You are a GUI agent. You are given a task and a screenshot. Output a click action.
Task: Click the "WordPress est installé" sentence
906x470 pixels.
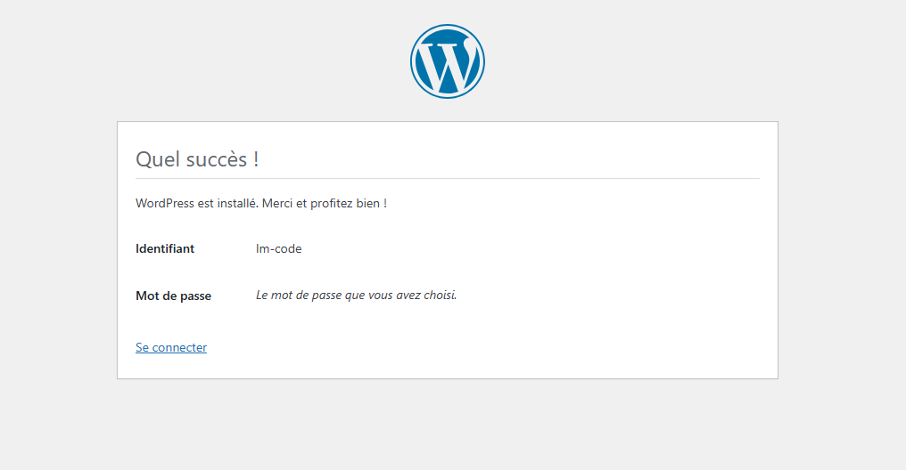[x=197, y=203]
